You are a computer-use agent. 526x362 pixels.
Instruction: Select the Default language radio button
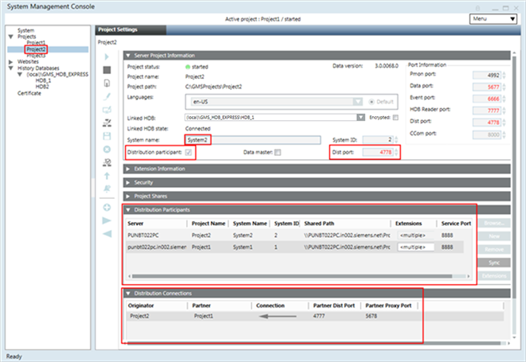[371, 102]
